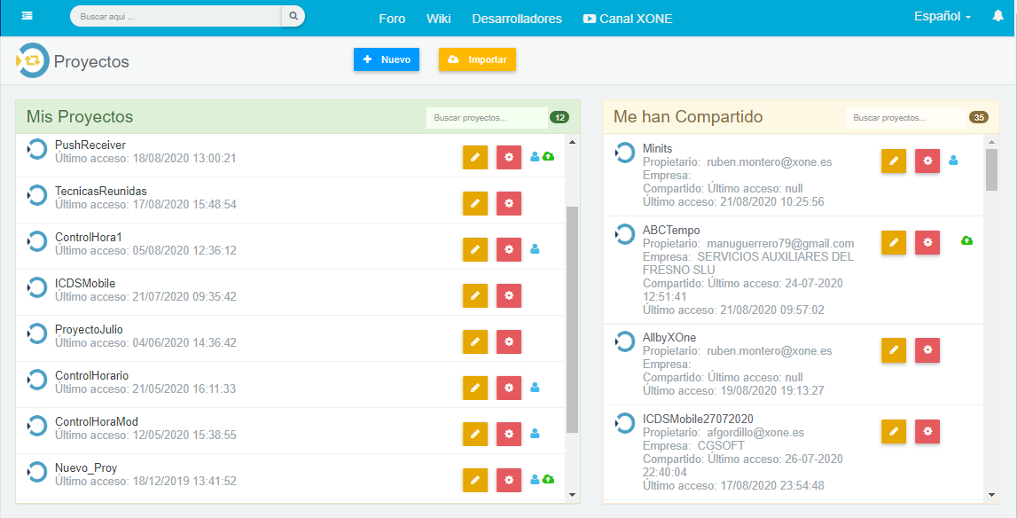Open the notifications bell
The width and height of the screenshot is (1017, 518).
(x=998, y=16)
